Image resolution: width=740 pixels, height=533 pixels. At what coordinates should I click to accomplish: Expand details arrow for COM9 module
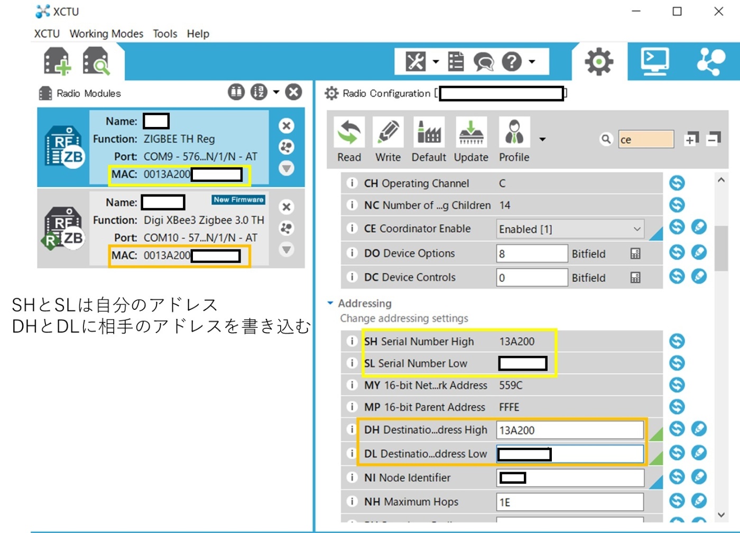pos(286,168)
